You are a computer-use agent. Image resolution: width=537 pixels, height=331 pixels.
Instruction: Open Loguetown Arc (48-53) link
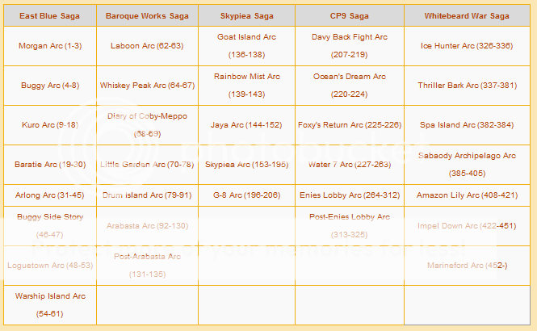(50, 266)
